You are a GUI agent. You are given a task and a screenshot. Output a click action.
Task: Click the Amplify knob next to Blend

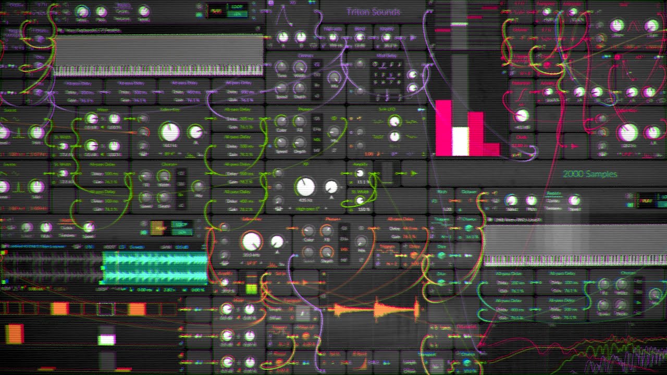point(386,37)
